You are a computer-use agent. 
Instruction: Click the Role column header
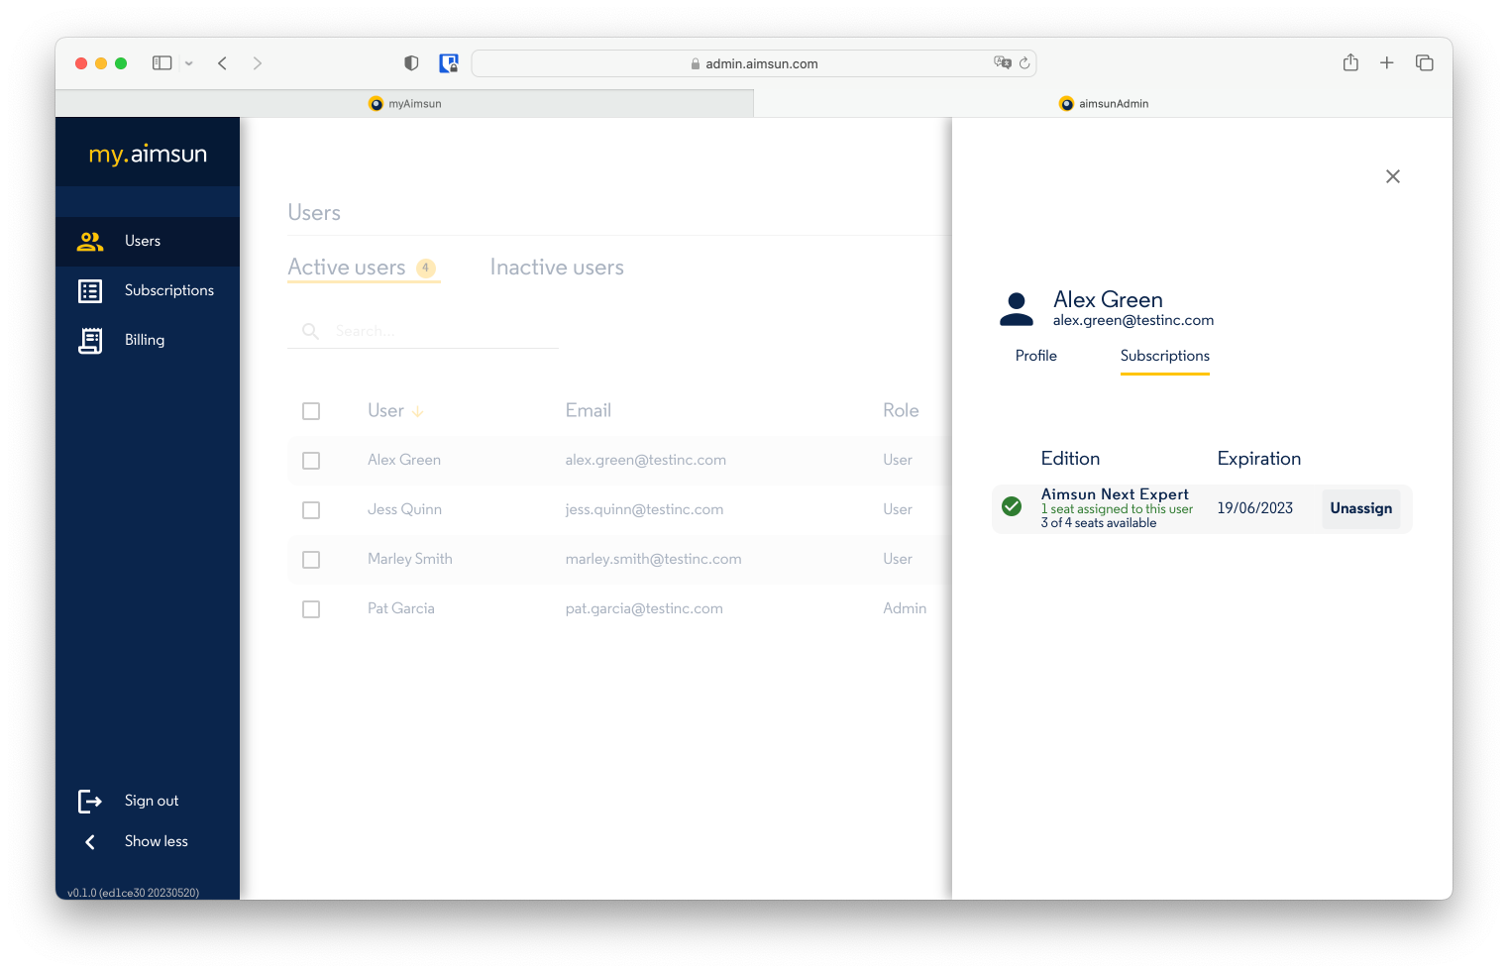pyautogui.click(x=901, y=410)
